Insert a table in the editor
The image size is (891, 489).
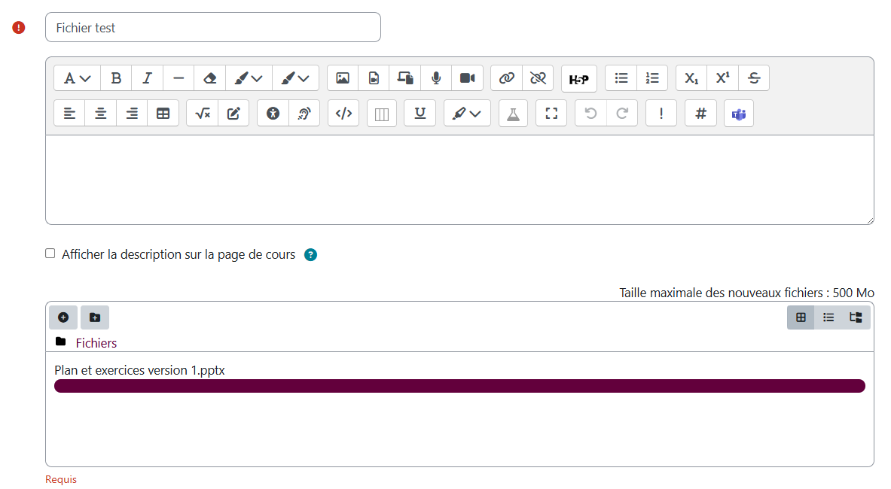[163, 114]
